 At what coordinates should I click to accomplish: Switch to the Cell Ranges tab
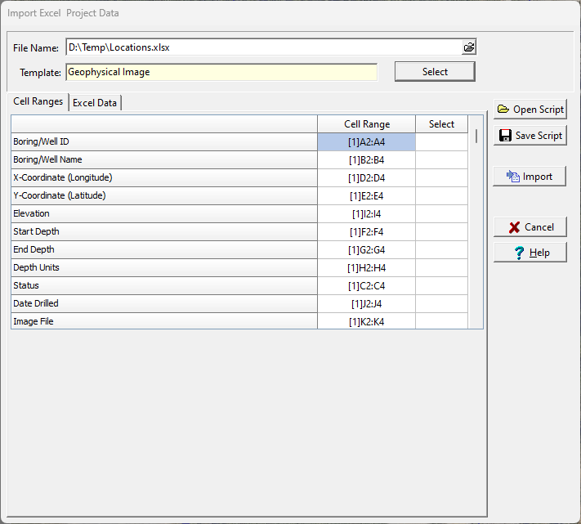coord(38,102)
